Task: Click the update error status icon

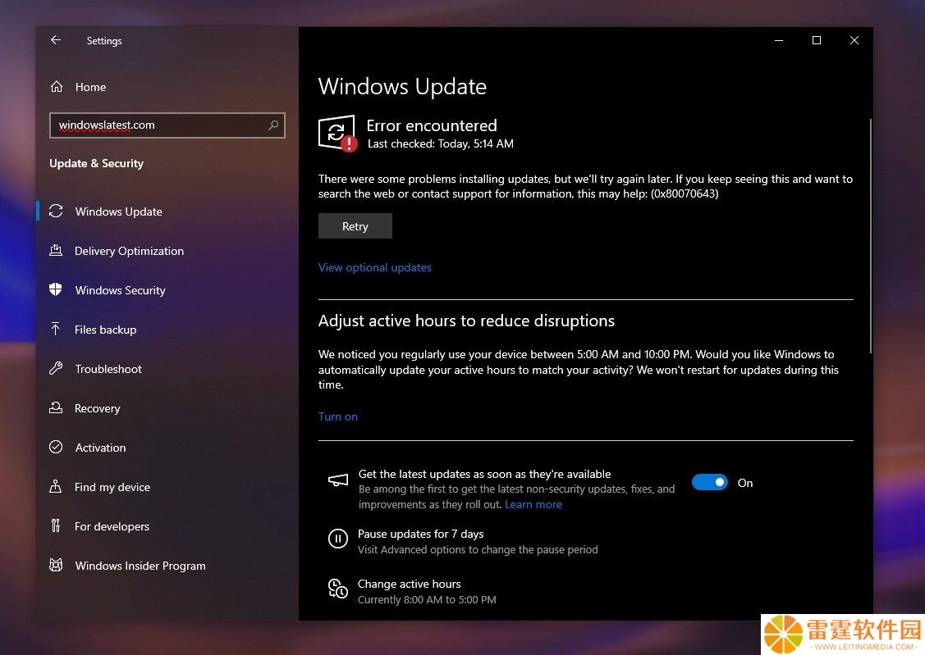Action: pyautogui.click(x=338, y=133)
